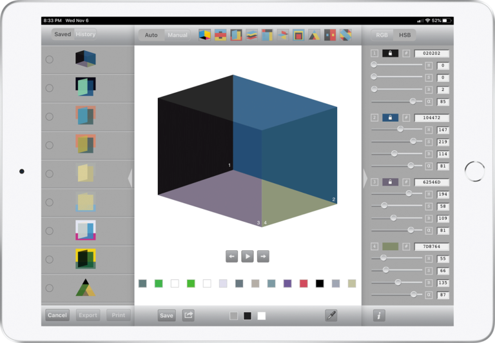495x343 pixels.
Task: Select the pinwheel shapes template icon
Action: coord(283,35)
